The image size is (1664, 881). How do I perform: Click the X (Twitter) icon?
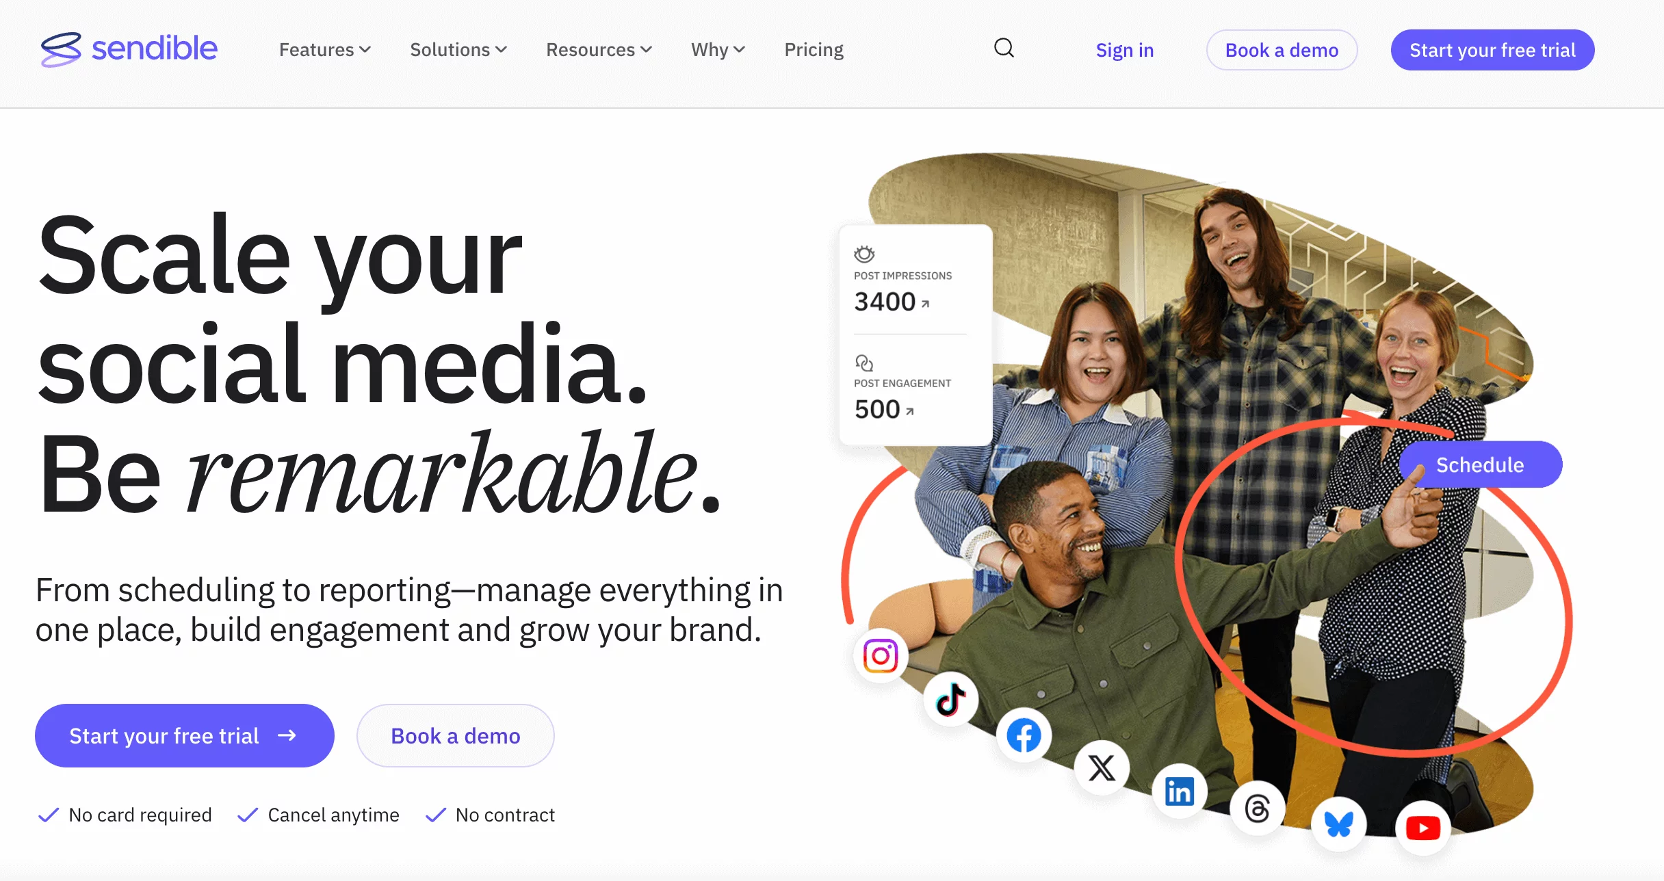pyautogui.click(x=1102, y=767)
